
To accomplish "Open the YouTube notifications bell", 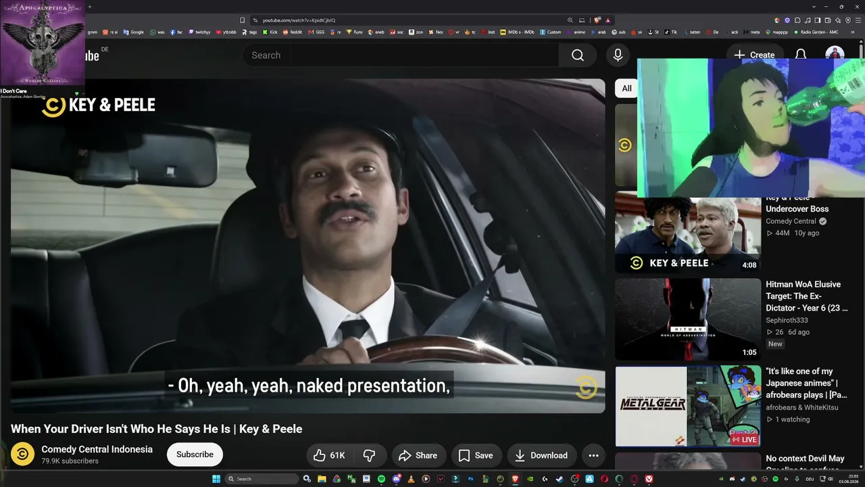I will pyautogui.click(x=801, y=55).
